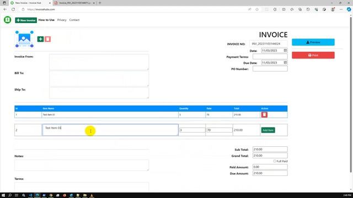Open Windows taskbar search
The image size is (353, 198).
[x=10, y=195]
